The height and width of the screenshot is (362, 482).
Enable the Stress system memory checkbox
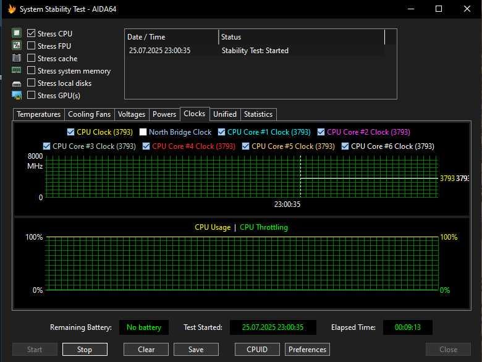point(31,70)
